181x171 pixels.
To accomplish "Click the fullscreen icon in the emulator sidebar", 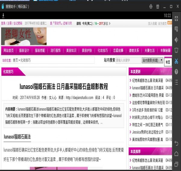I will (176, 18).
